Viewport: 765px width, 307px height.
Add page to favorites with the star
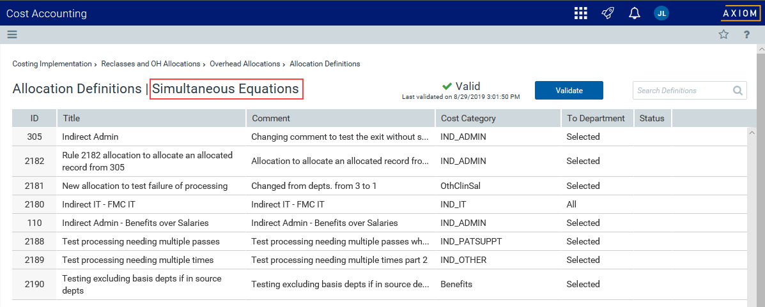tap(723, 34)
